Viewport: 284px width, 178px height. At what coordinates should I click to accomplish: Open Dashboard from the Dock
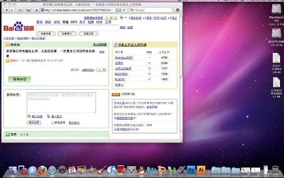[62, 170]
